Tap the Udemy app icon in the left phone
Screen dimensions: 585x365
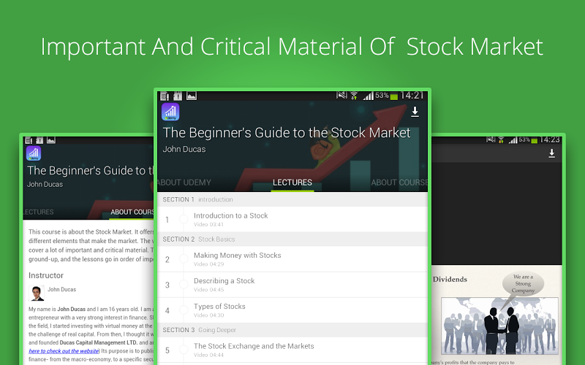pos(34,153)
